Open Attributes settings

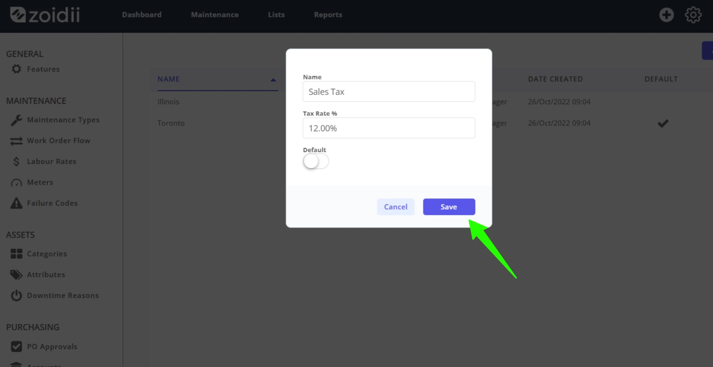[x=46, y=275]
